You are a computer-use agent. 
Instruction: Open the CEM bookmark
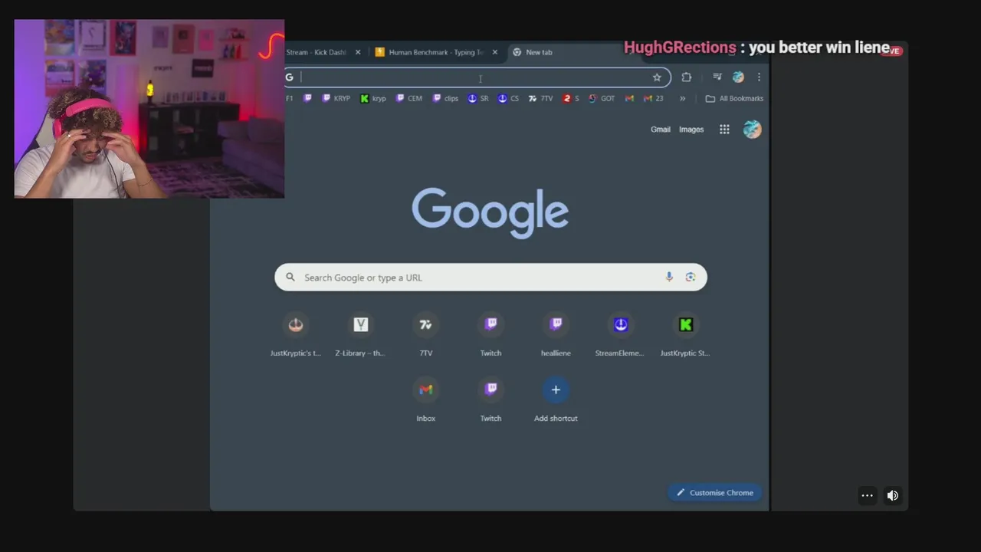tap(409, 99)
